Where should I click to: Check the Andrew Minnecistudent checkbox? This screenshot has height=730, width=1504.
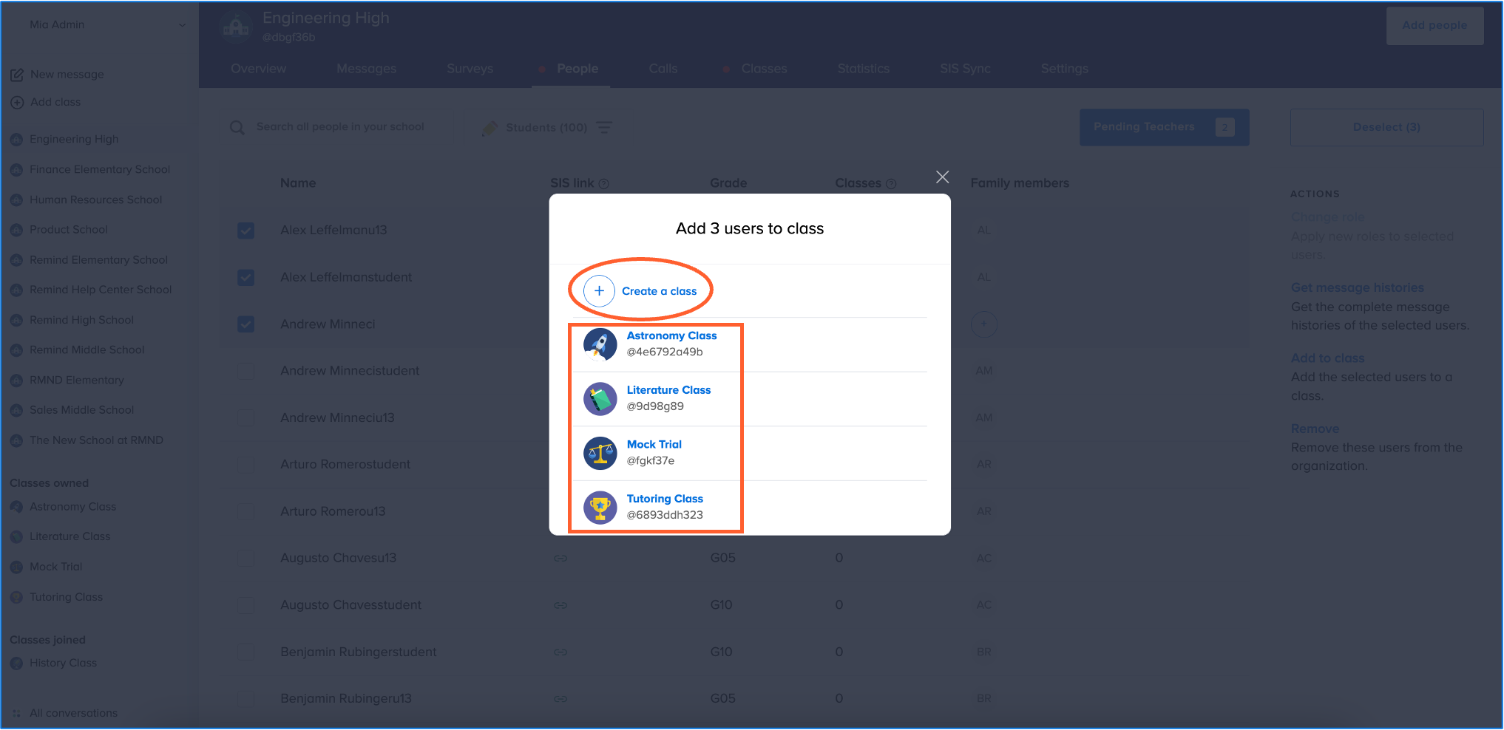click(246, 371)
